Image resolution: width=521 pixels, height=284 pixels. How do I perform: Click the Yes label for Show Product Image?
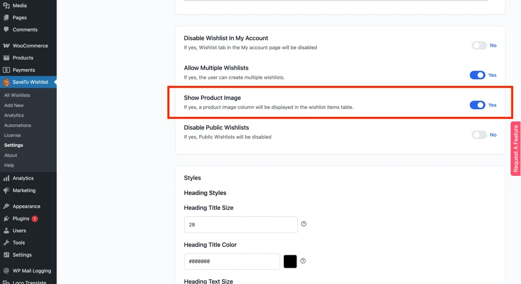[x=492, y=105]
